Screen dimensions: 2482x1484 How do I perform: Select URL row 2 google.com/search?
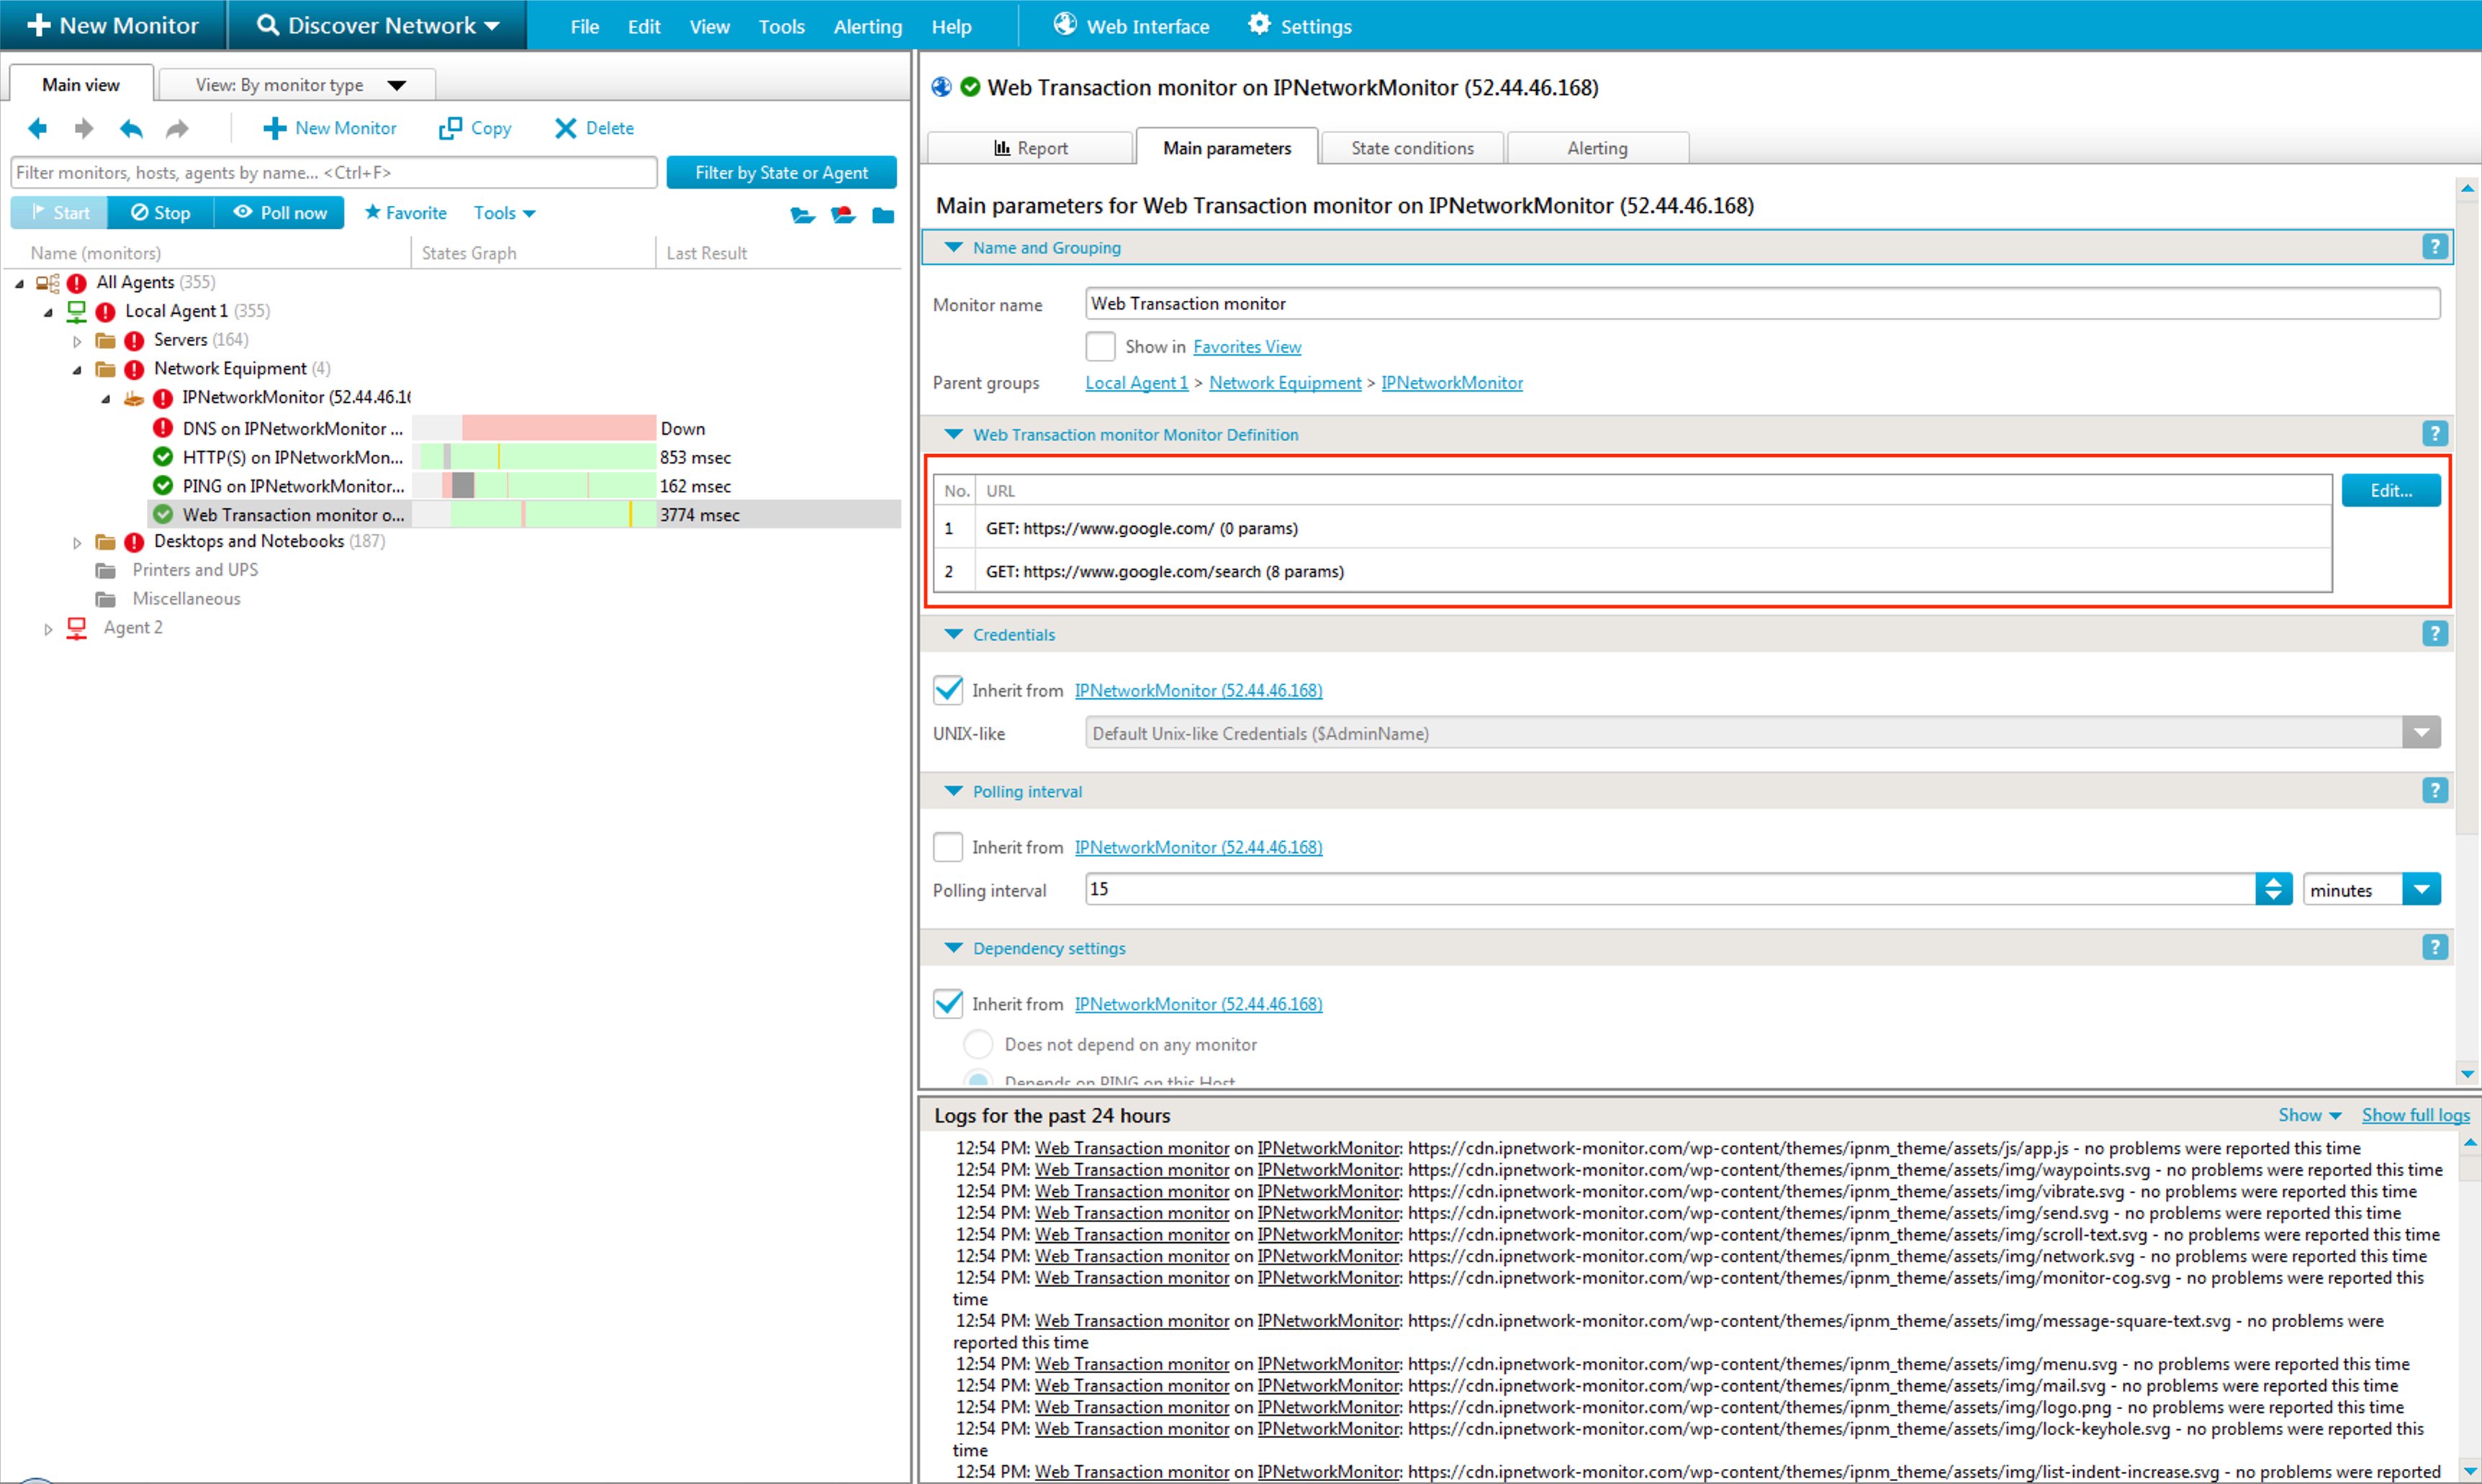point(1632,571)
